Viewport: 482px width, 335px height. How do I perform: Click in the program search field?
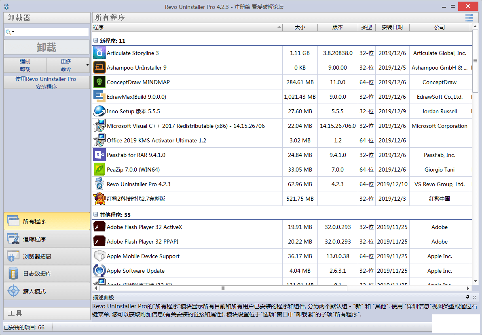[x=52, y=32]
